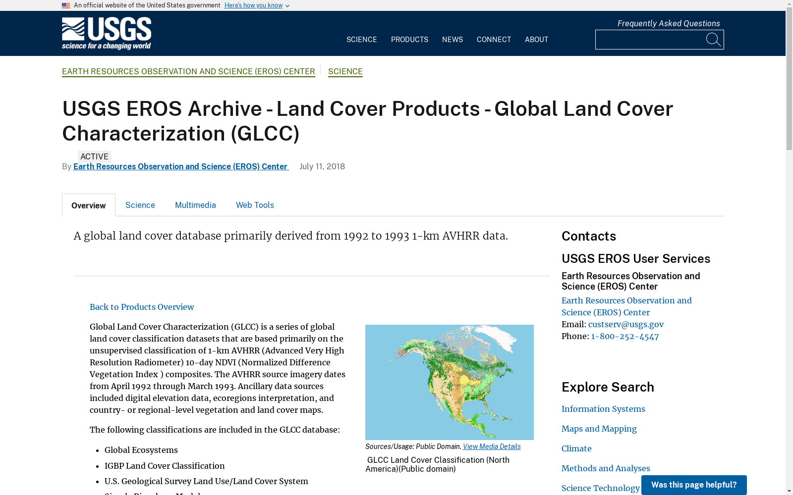Screen dimensions: 793x495
Task: Open the News navigation menu
Action: click(x=453, y=40)
